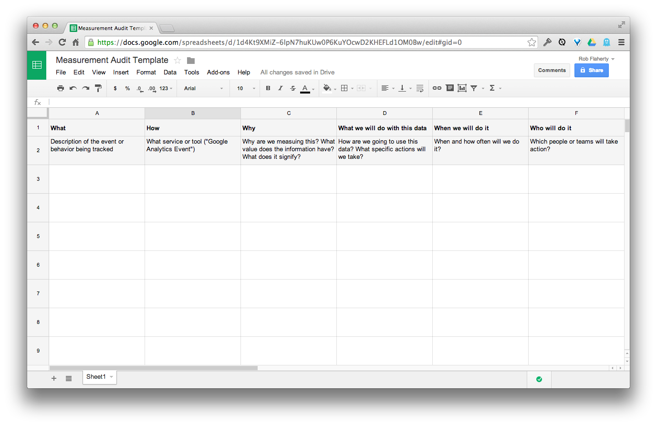Viewport: 657px width, 426px height.
Task: Bookmark page with the star icon
Action: [532, 42]
